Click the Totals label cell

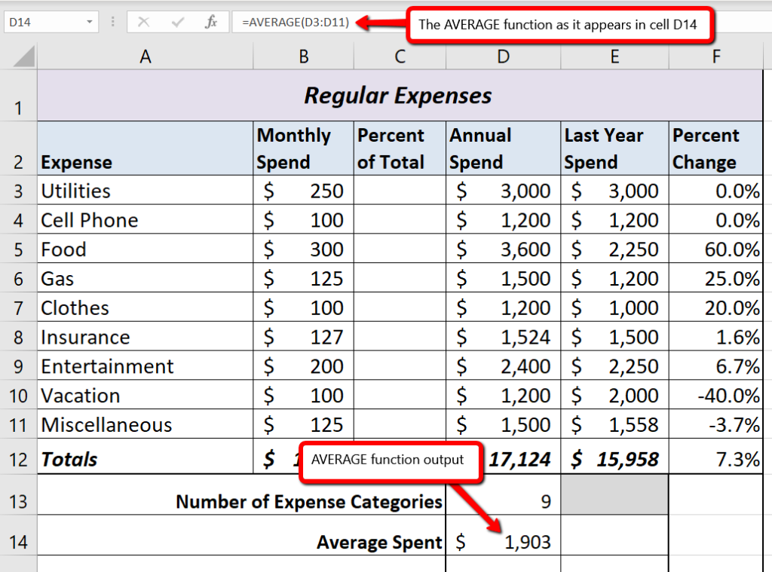146,457
